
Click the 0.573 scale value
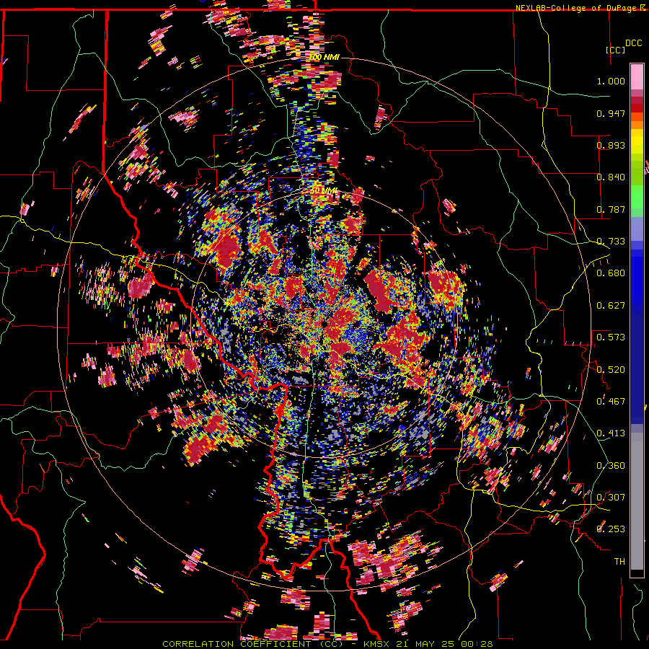611,337
